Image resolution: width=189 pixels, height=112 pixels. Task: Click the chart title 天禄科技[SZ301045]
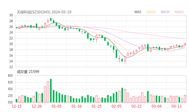tap(34, 12)
